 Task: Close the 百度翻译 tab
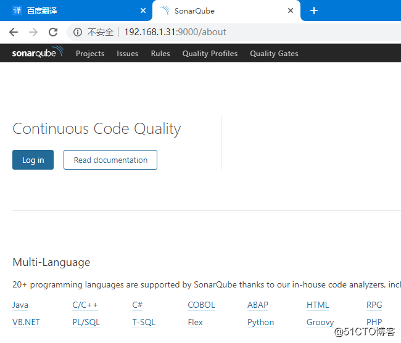(x=143, y=10)
